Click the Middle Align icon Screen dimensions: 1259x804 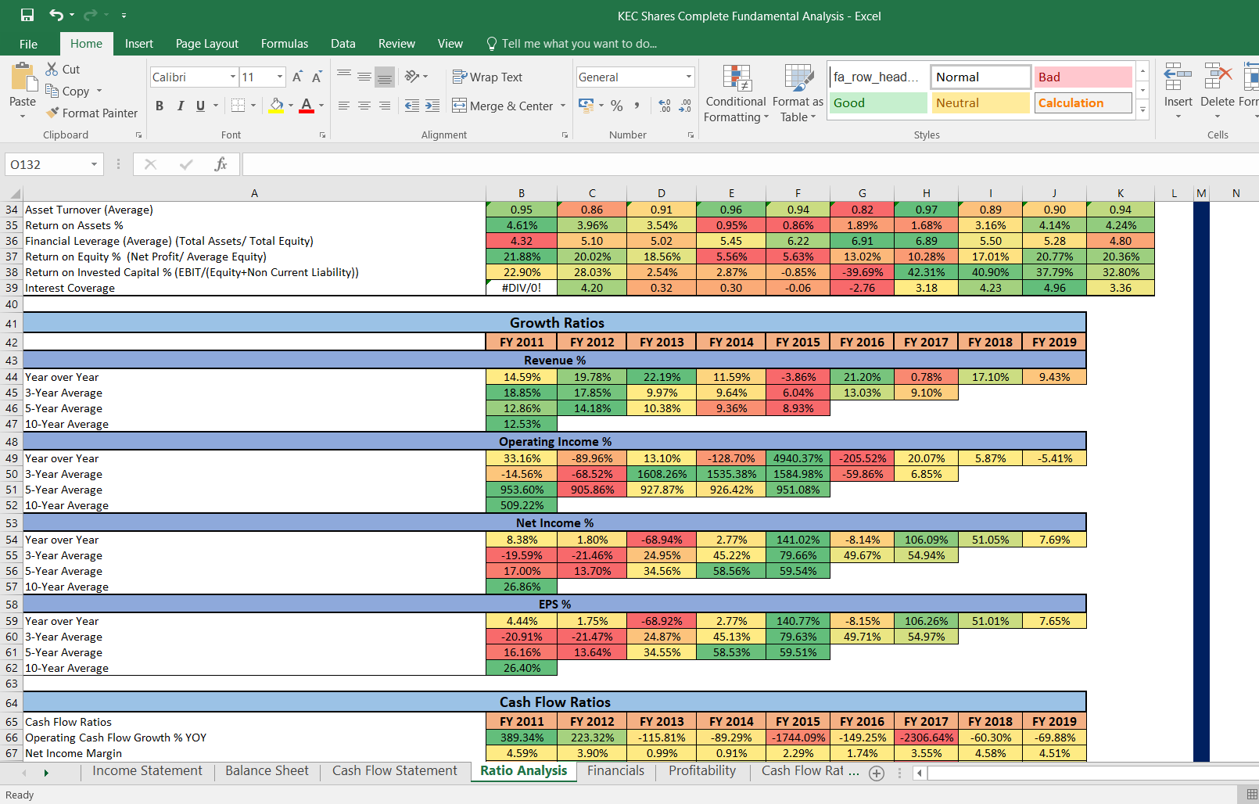[364, 77]
